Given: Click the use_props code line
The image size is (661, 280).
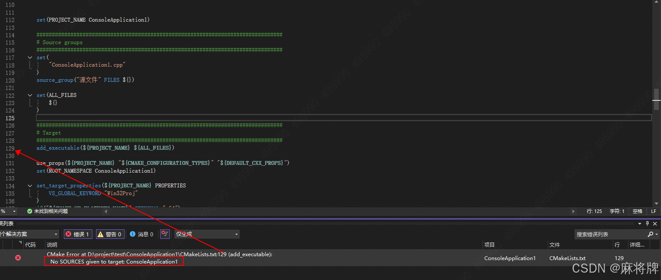Looking at the screenshot, I should coord(163,163).
